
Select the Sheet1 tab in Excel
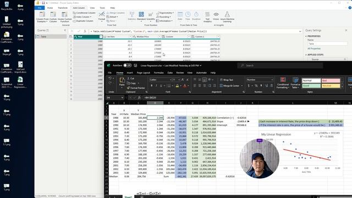128,197
